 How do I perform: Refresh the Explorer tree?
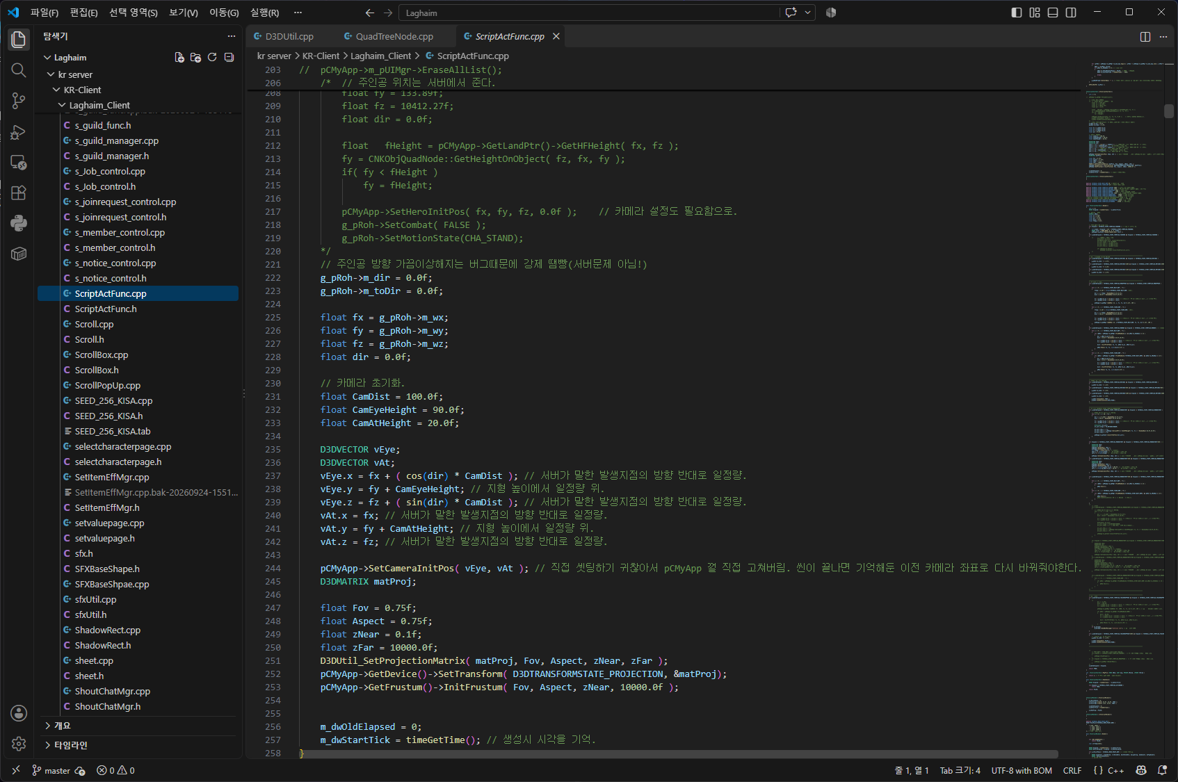[212, 58]
